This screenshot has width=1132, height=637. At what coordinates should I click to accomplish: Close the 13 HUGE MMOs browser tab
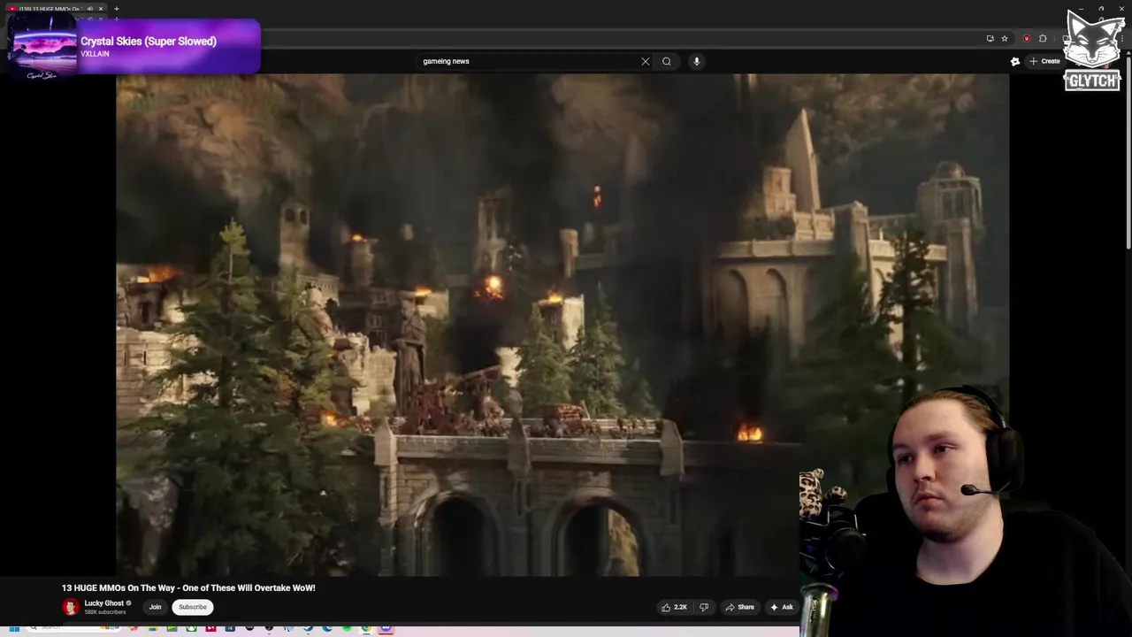coord(101,9)
